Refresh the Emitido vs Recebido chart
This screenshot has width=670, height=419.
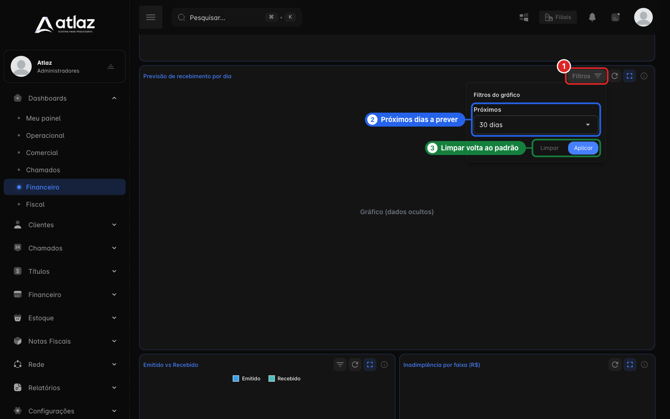[355, 365]
